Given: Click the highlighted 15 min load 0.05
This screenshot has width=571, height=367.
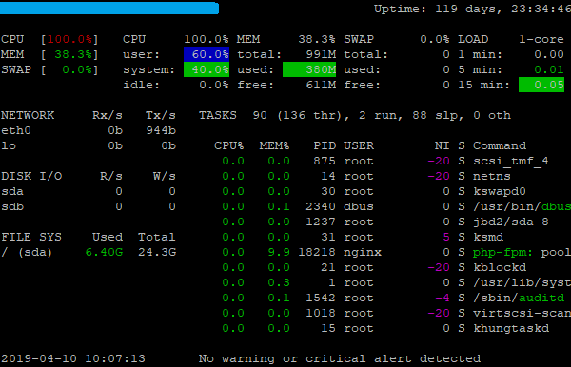Looking at the screenshot, I should coord(541,85).
